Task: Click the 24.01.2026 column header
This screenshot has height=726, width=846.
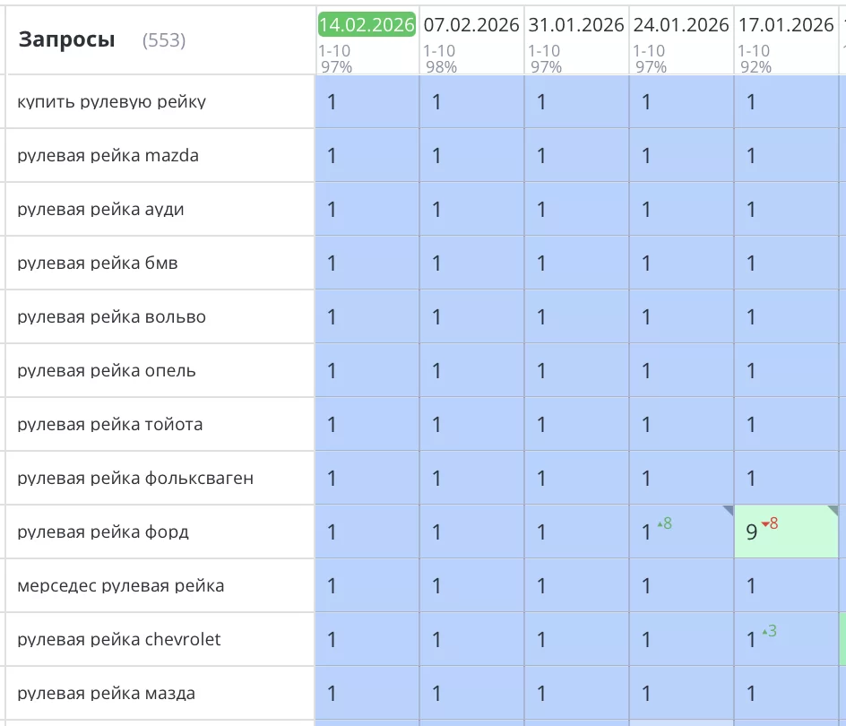Action: click(681, 24)
